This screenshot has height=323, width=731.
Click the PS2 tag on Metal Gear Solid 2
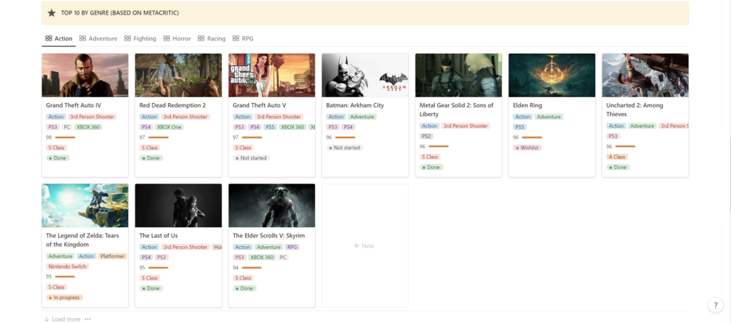(x=426, y=136)
